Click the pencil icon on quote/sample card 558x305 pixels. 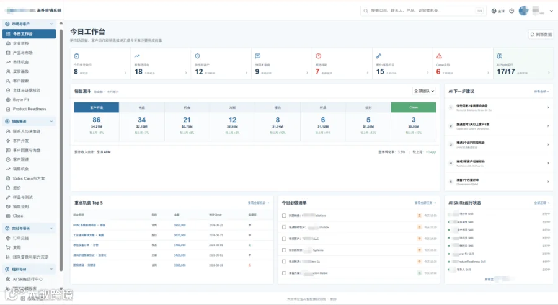tap(379, 56)
